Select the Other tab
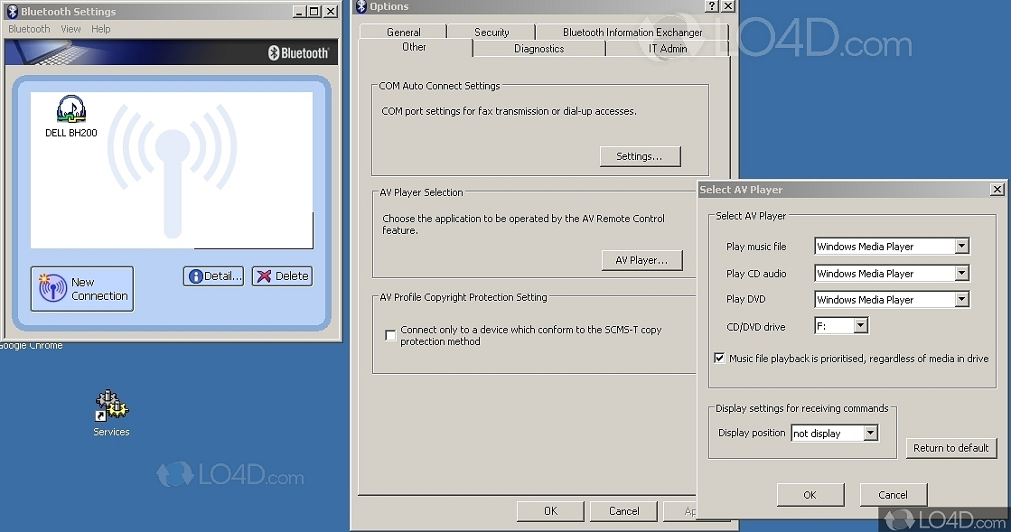 pos(414,47)
